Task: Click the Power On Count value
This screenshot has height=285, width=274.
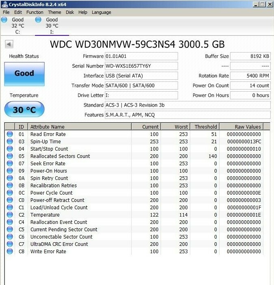Action: click(250, 85)
